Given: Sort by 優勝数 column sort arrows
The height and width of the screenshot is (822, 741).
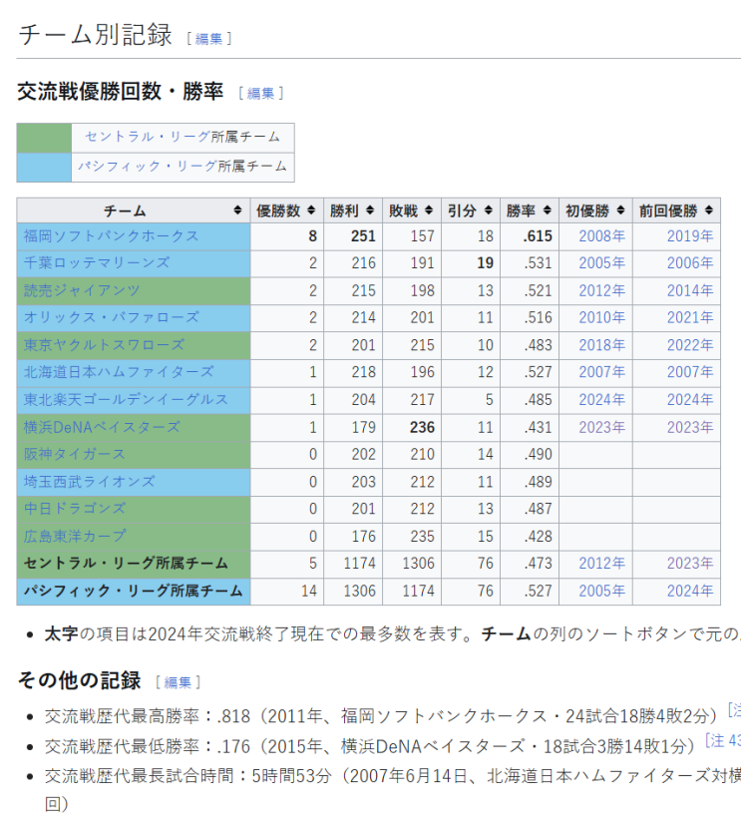Looking at the screenshot, I should (311, 210).
